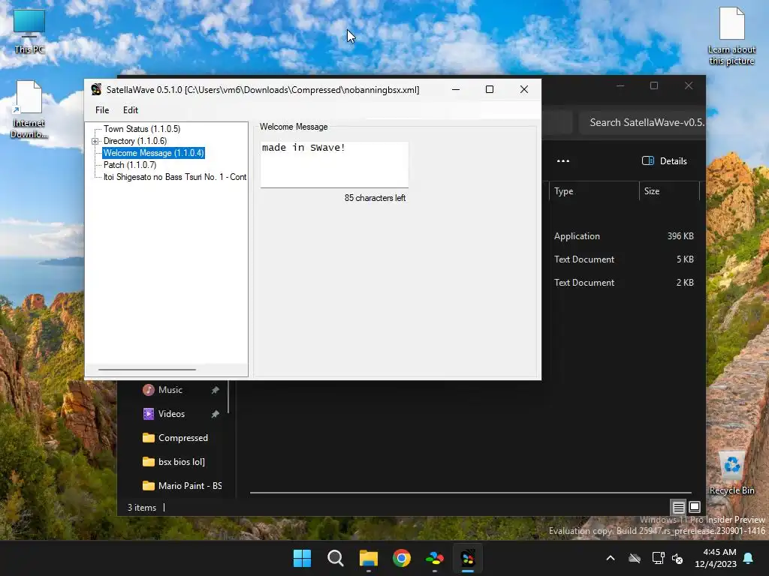The height and width of the screenshot is (576, 769).
Task: Open network status tray icon
Action: pos(658,558)
